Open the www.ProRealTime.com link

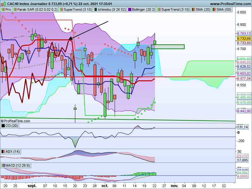pos(231,4)
